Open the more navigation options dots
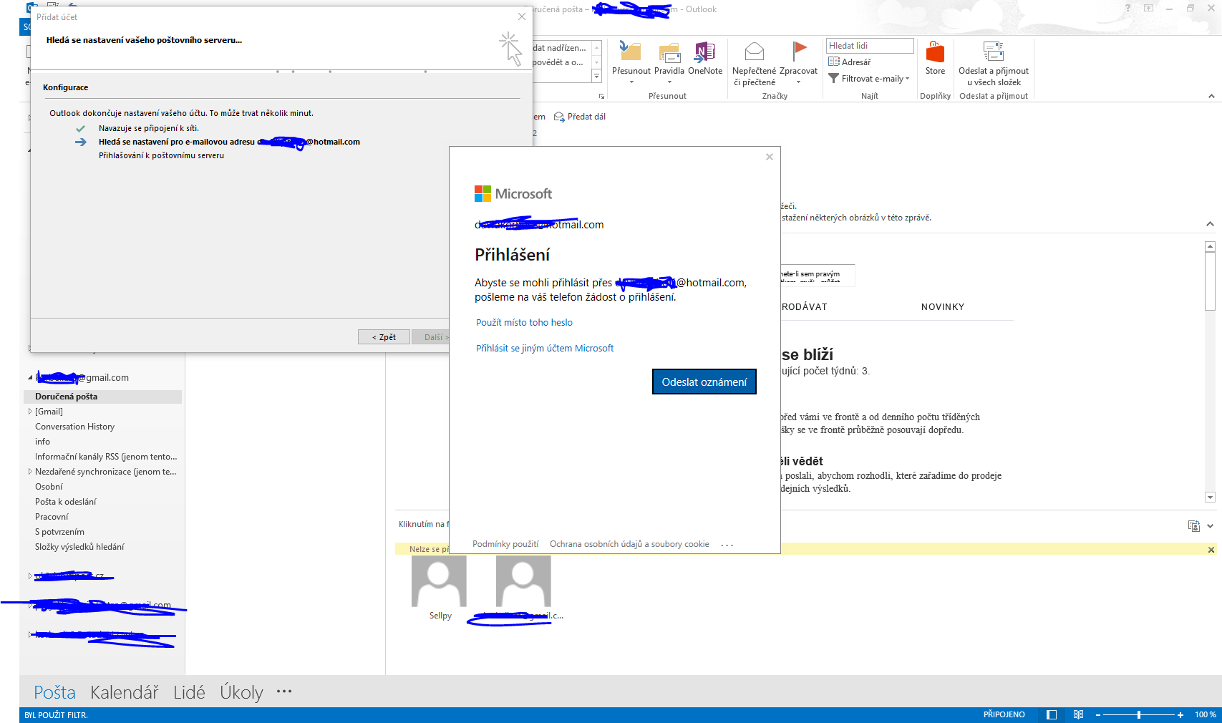 284,692
